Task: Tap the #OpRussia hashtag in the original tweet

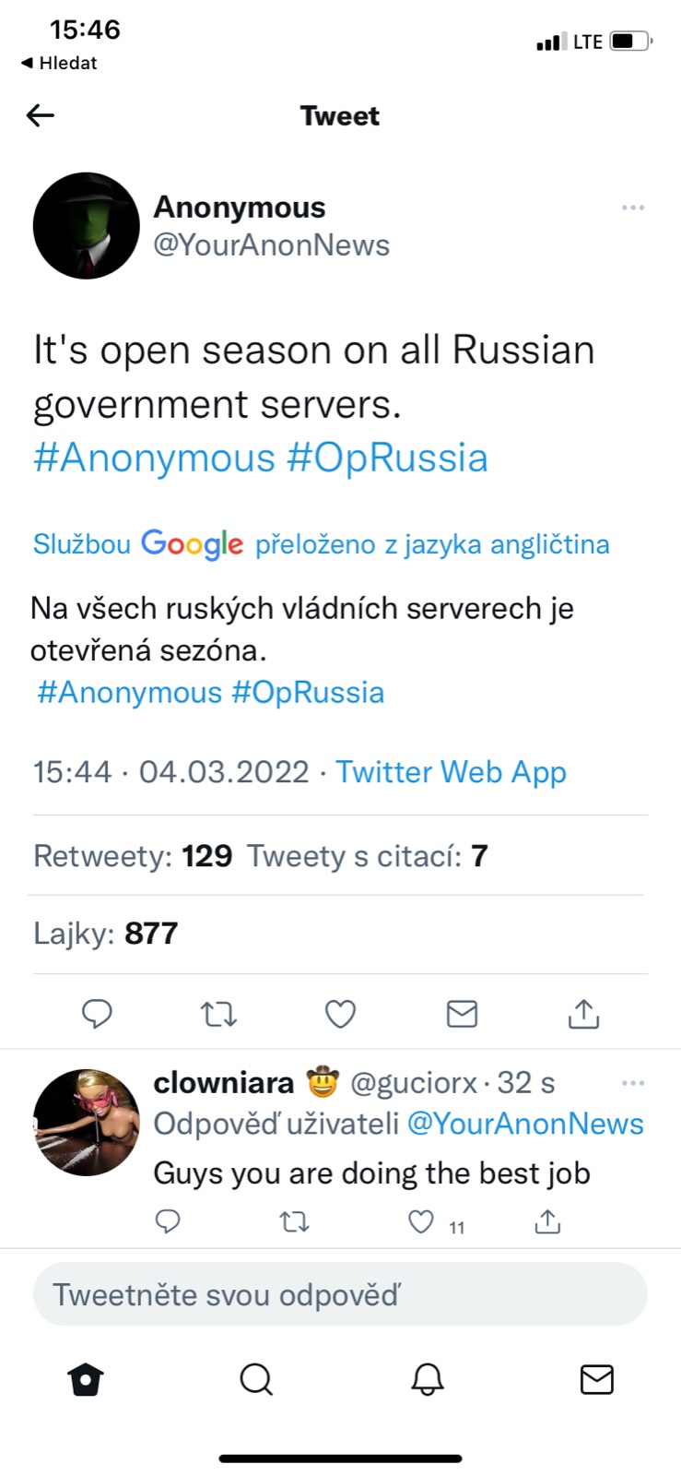Action: 387,458
